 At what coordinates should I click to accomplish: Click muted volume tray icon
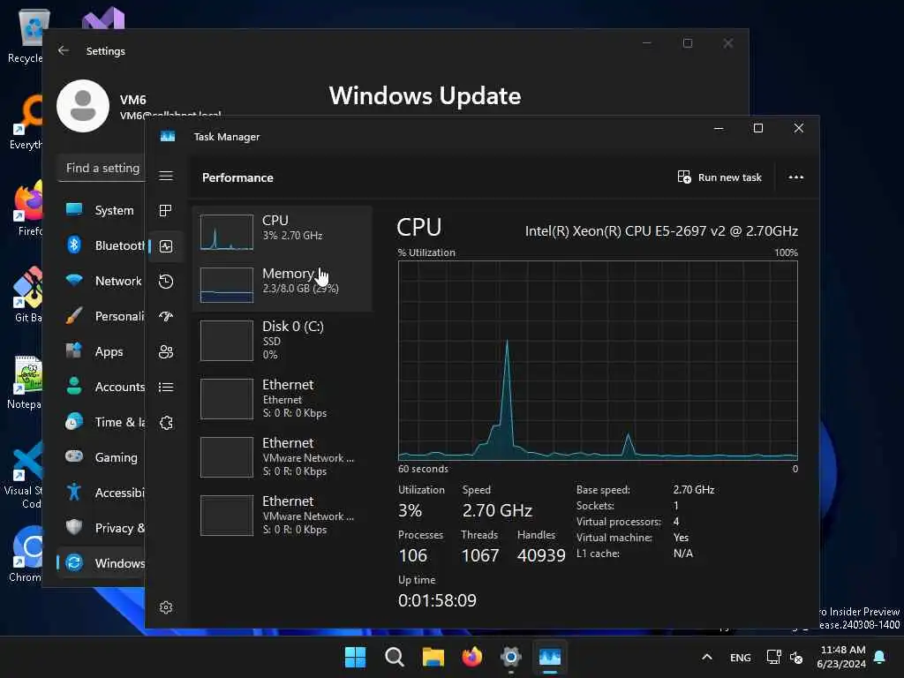797,657
